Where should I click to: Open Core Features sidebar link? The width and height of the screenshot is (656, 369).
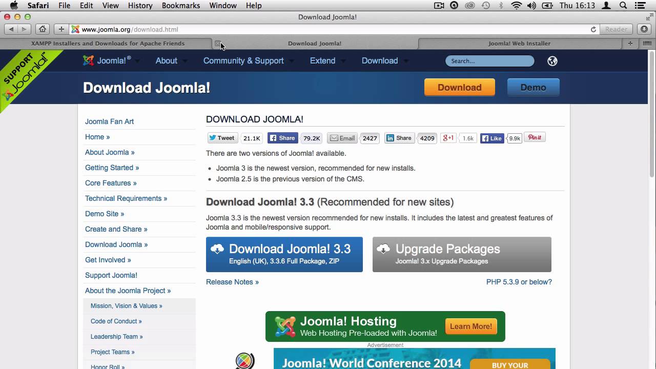point(111,183)
